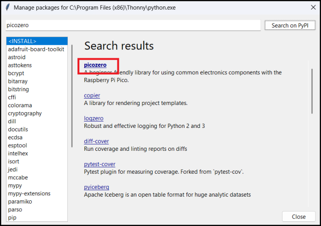The image size is (321, 226).
Task: Select ecdsa in the package list
Action: click(x=37, y=138)
